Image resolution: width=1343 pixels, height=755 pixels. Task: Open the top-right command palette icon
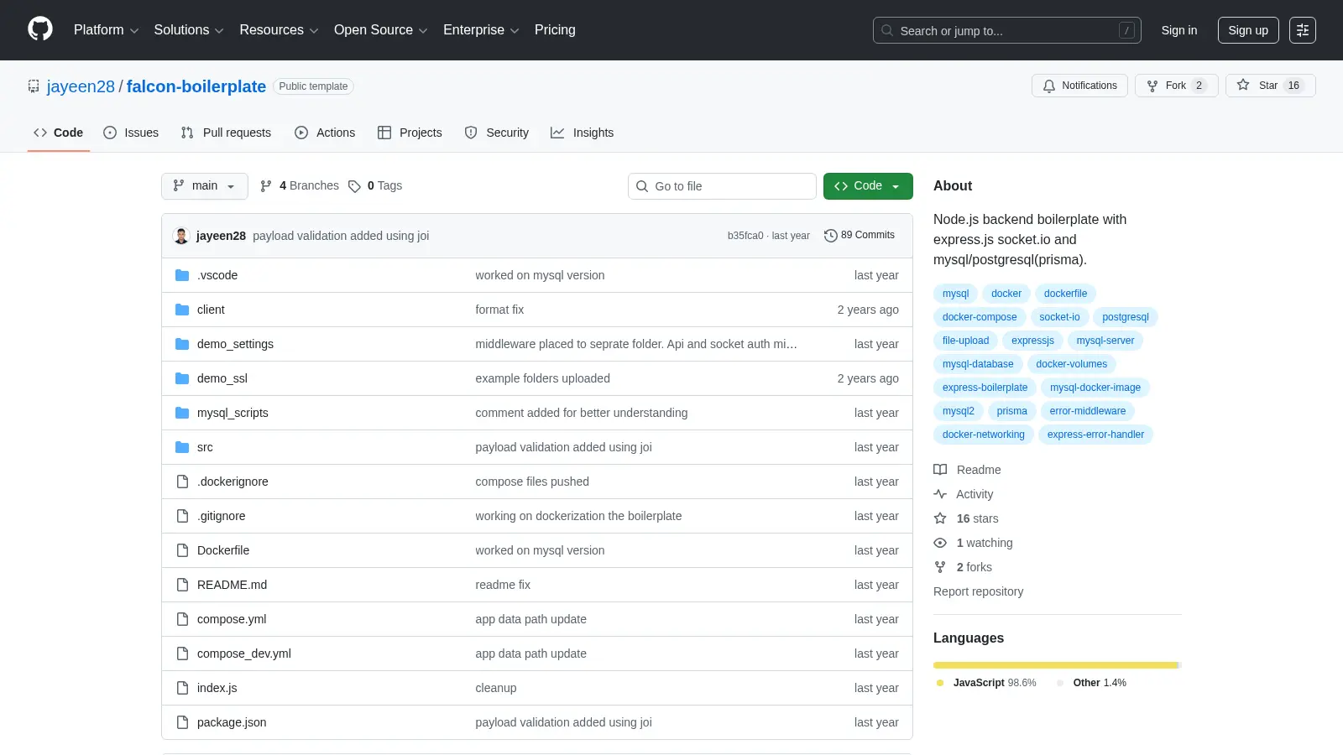click(x=1303, y=30)
